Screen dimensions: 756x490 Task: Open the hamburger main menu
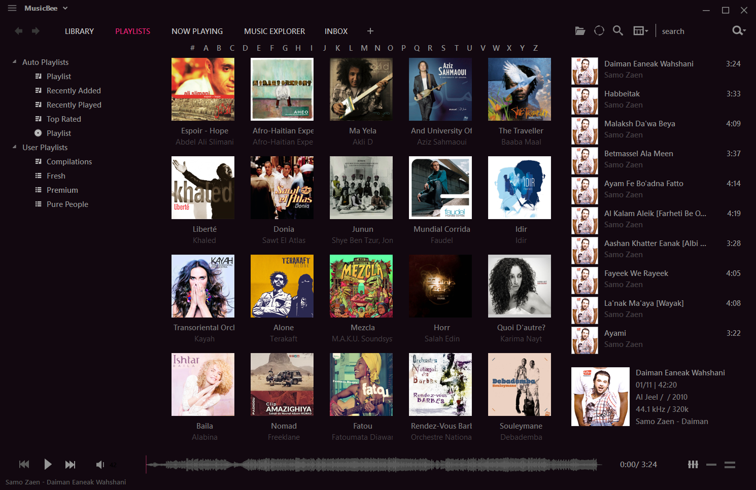click(12, 8)
